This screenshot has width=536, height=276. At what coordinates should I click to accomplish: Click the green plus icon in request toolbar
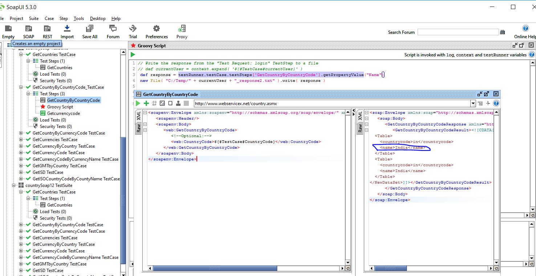(146, 103)
